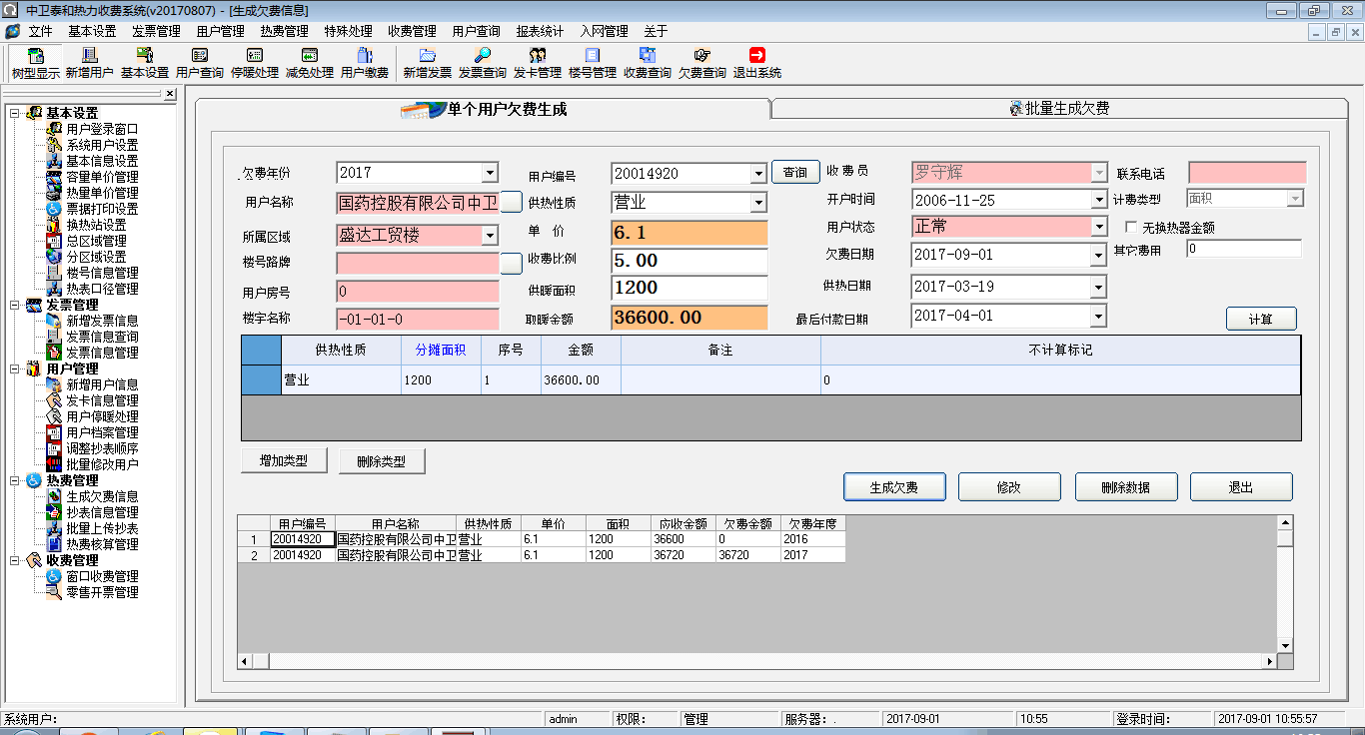Open 发卡管理 toolbar icon

[537, 57]
